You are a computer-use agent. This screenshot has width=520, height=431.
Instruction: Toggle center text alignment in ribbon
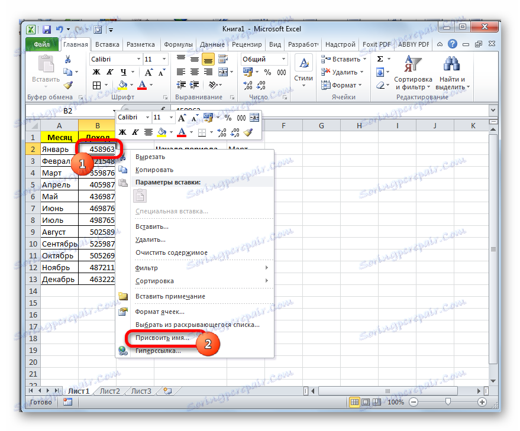(195, 72)
